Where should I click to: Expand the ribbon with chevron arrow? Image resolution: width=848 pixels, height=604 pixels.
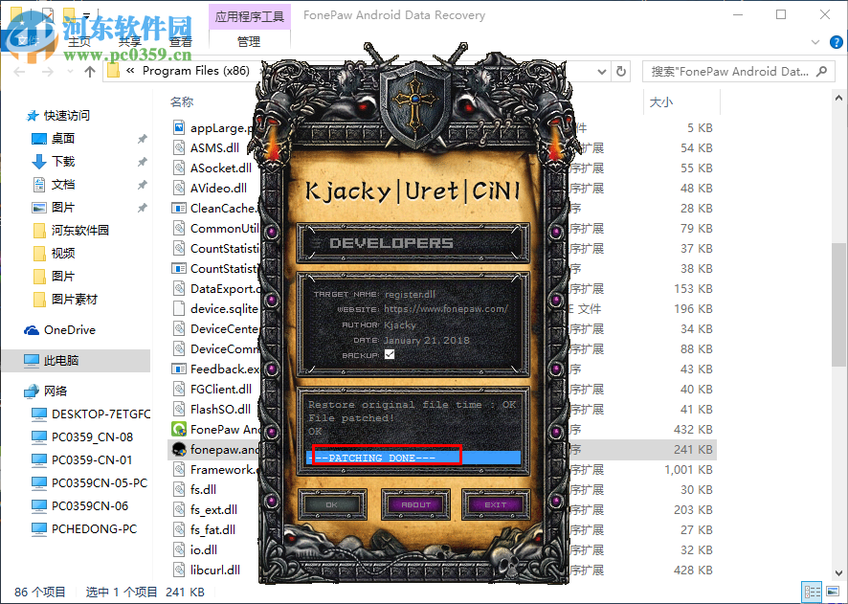[x=815, y=41]
